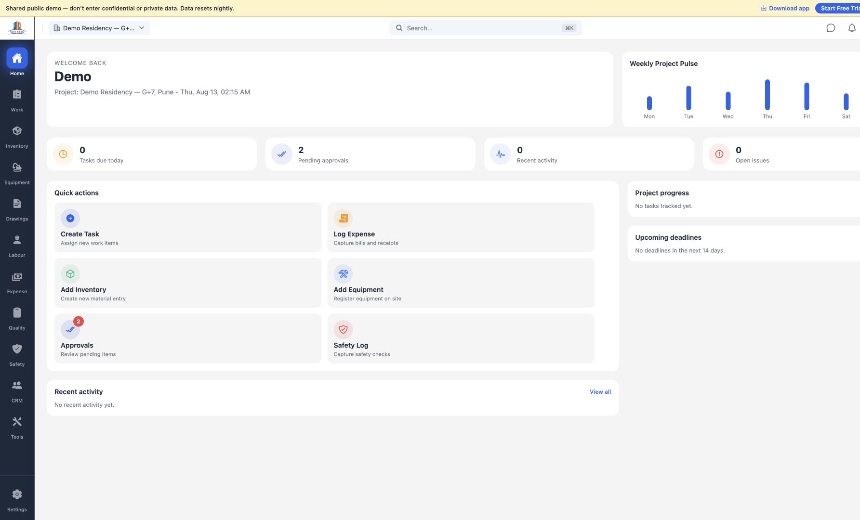Click the Create Task plus icon
860x520 pixels.
[70, 218]
